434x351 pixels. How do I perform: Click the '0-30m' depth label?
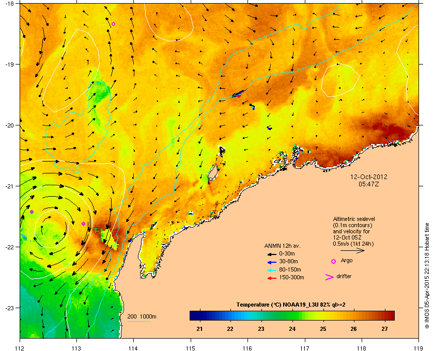point(287,253)
